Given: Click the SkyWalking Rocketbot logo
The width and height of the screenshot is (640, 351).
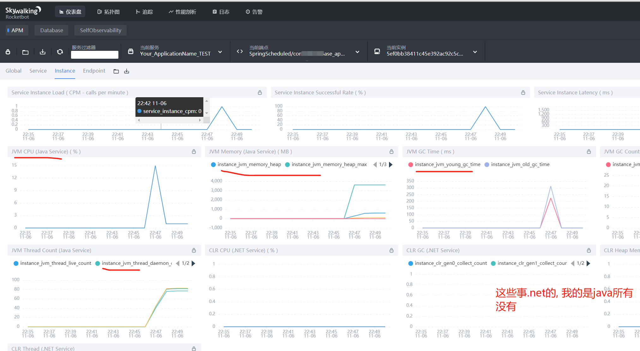Looking at the screenshot, I should click(x=23, y=13).
